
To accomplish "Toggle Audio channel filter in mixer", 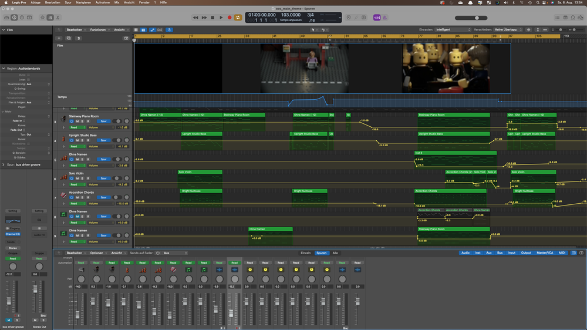I will pos(465,253).
